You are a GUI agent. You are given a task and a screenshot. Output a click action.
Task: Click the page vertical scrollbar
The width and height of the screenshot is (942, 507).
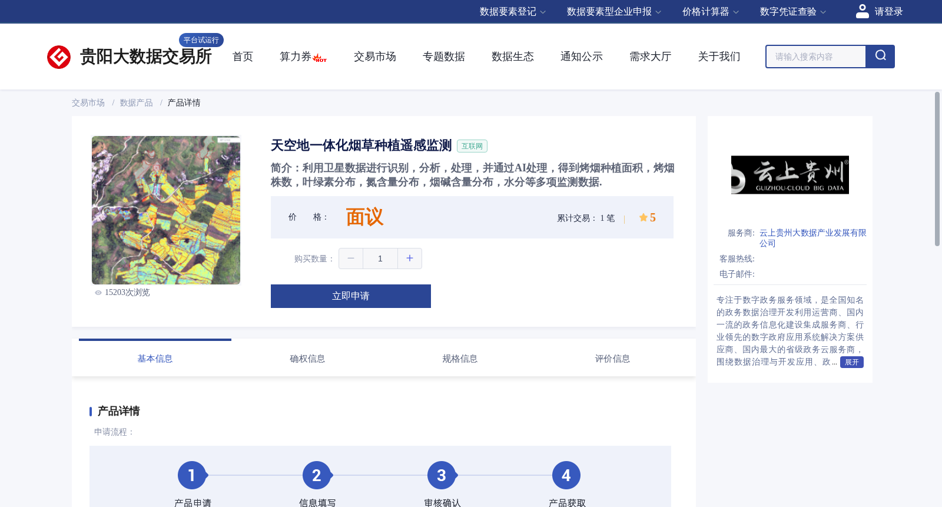click(x=937, y=169)
